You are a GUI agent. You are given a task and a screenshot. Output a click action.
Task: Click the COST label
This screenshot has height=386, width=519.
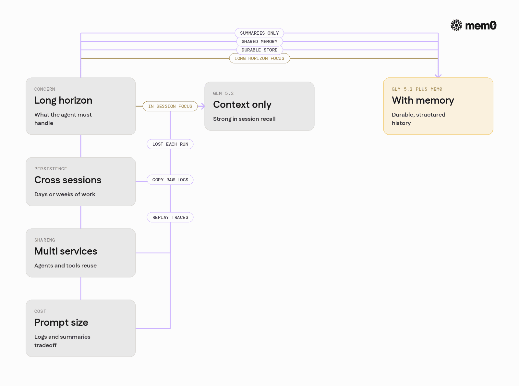point(40,311)
